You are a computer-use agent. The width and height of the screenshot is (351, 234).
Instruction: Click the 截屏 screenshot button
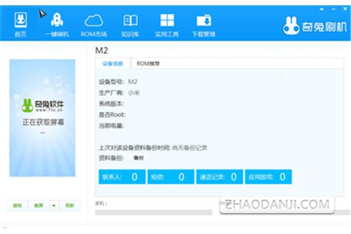coord(39,205)
